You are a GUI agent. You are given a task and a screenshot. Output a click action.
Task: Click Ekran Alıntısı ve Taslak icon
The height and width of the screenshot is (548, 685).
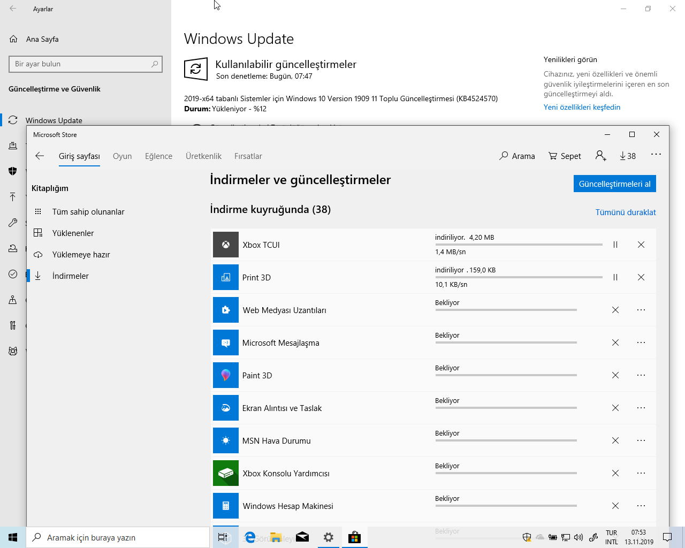(x=226, y=408)
